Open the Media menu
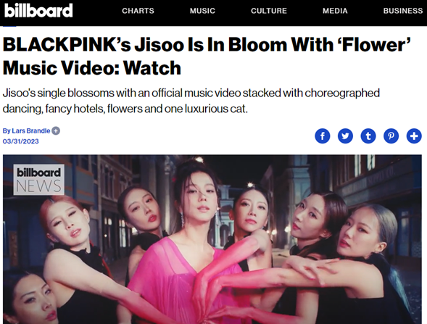 [x=335, y=11]
